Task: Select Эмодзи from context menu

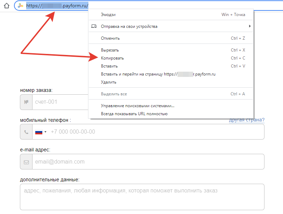Action: click(171, 15)
